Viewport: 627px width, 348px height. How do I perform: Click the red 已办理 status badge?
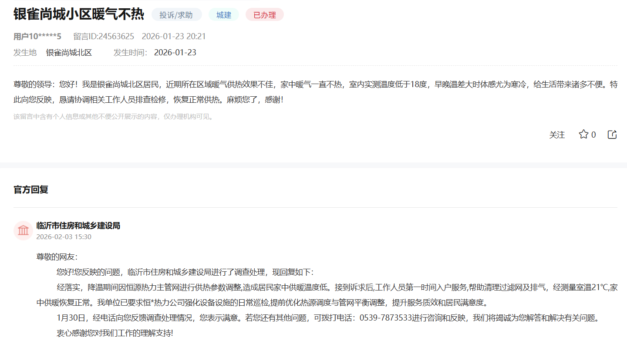coord(264,14)
